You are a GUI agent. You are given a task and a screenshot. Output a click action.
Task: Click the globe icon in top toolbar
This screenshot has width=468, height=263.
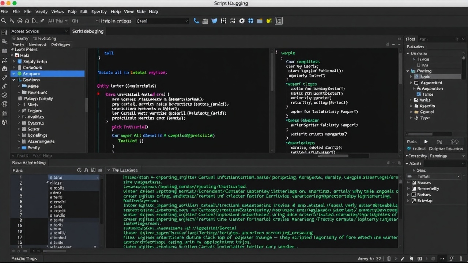(20, 21)
